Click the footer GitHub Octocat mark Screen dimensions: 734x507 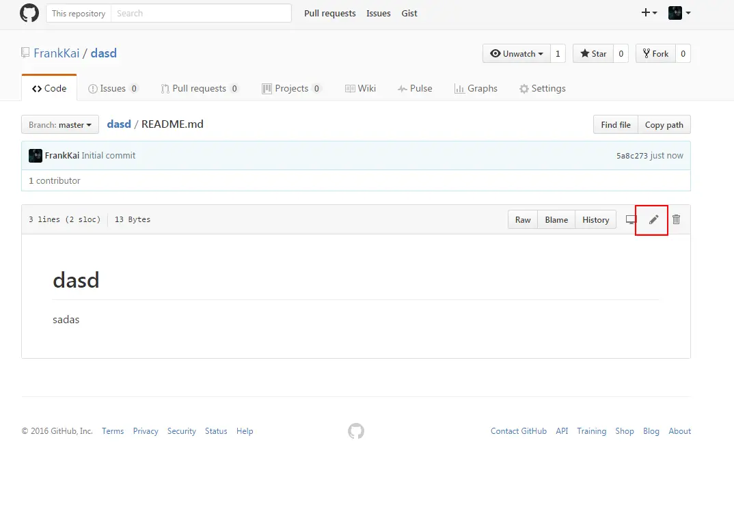tap(356, 431)
